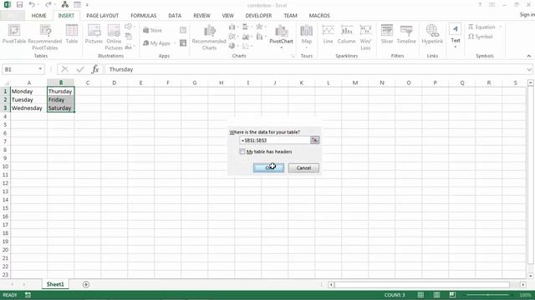Click the PivotChart icon

pyautogui.click(x=281, y=36)
